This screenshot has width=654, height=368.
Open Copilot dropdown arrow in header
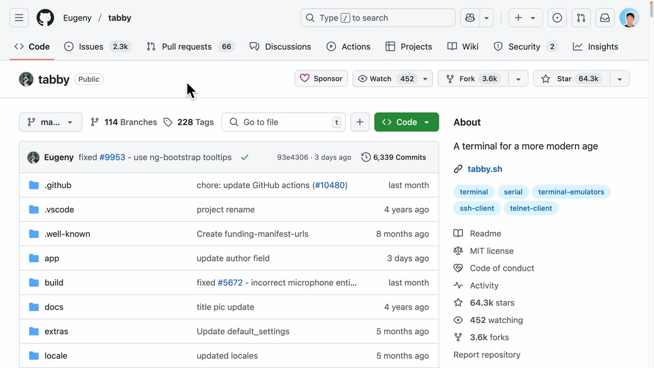(486, 18)
